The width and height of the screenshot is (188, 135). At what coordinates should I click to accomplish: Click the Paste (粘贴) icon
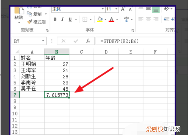19,11
